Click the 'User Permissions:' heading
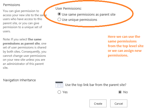The image size is (146, 112). click(x=68, y=9)
